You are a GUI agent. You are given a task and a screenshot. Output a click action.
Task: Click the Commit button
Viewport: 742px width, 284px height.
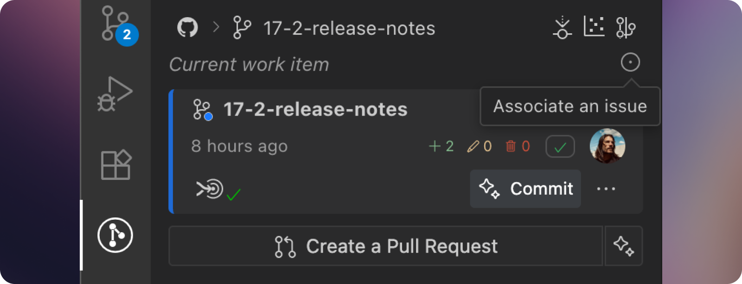pos(525,189)
